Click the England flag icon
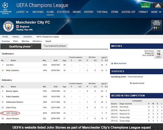The image size is (163, 130). point(17,27)
